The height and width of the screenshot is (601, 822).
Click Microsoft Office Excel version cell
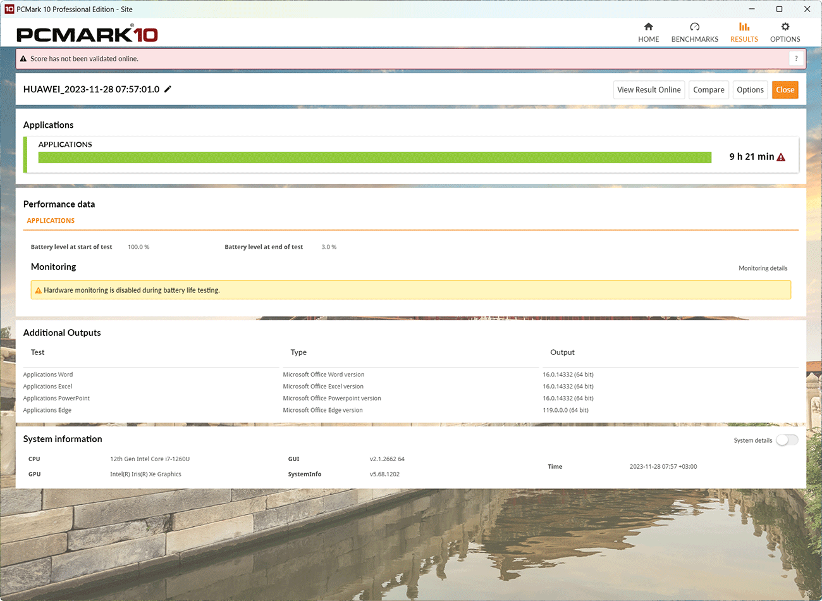pos(323,387)
